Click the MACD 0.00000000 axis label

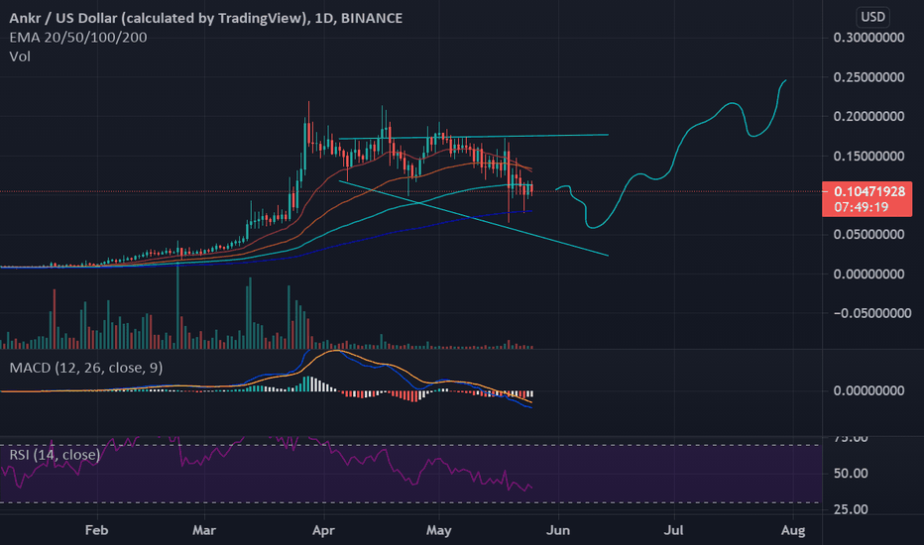[x=868, y=390]
